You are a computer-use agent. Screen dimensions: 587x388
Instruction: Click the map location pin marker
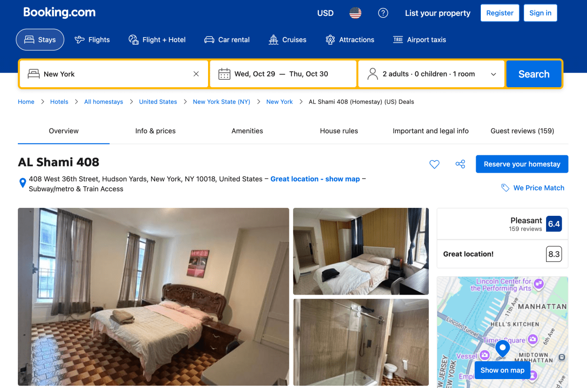tap(502, 349)
